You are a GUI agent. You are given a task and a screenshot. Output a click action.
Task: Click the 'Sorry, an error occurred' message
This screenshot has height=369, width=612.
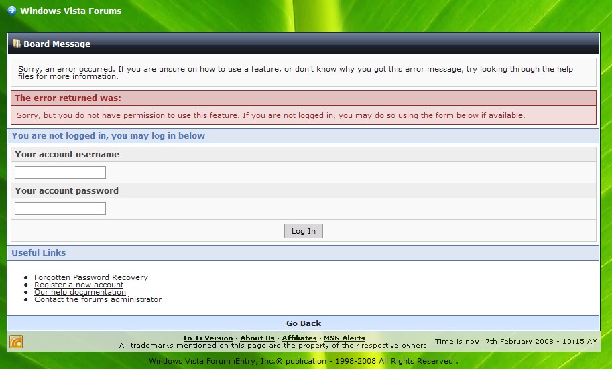(296, 72)
